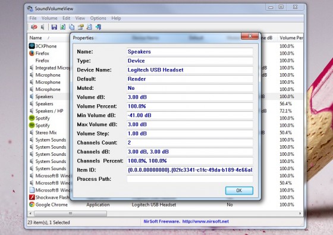This screenshot has height=235, width=333.
Task: Click the Properties toolbar icon
Action: click(x=81, y=27)
